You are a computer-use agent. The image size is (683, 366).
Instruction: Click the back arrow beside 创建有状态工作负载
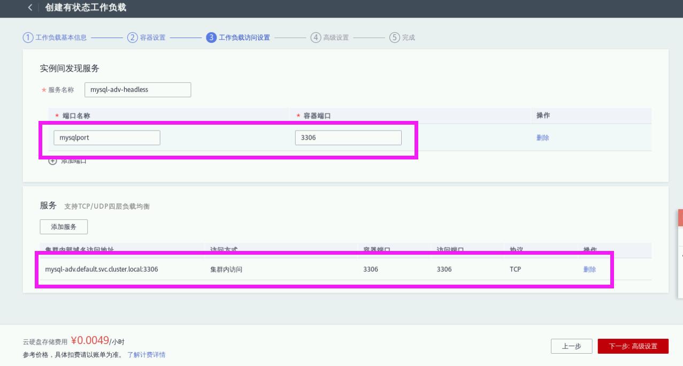pyautogui.click(x=30, y=8)
